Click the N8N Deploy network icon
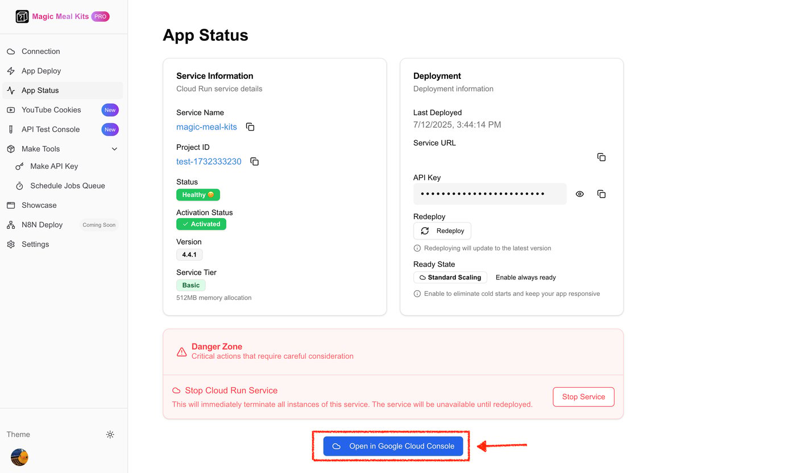This screenshot has width=796, height=473. click(11, 225)
